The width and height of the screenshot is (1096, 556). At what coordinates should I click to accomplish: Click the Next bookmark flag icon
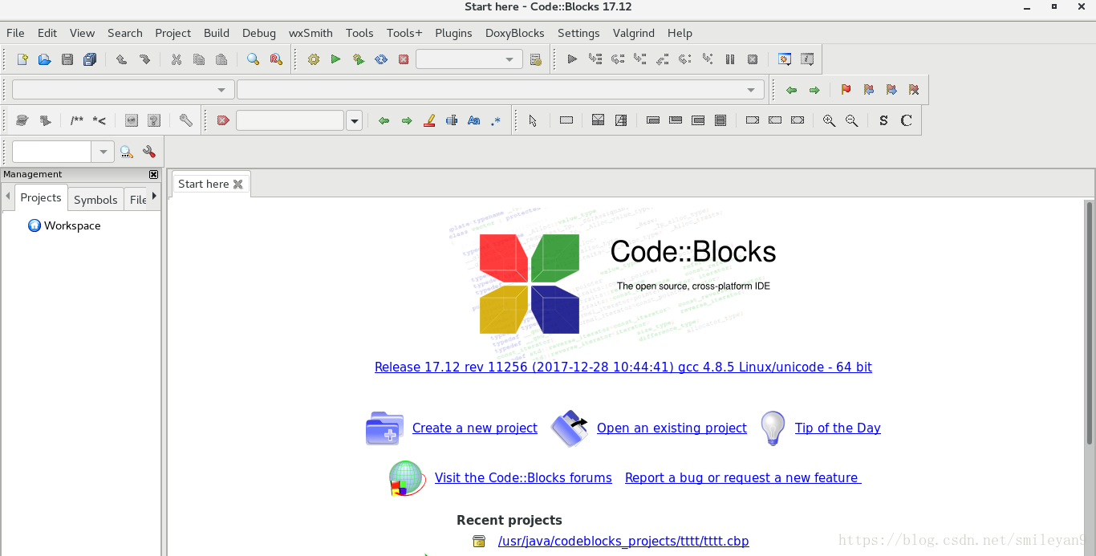click(891, 90)
